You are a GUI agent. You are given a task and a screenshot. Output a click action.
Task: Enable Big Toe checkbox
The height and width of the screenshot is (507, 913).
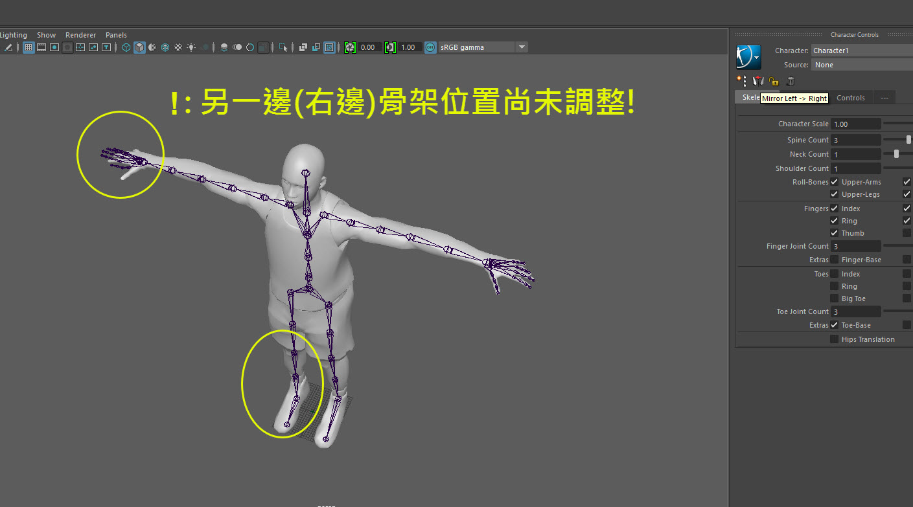(x=835, y=299)
